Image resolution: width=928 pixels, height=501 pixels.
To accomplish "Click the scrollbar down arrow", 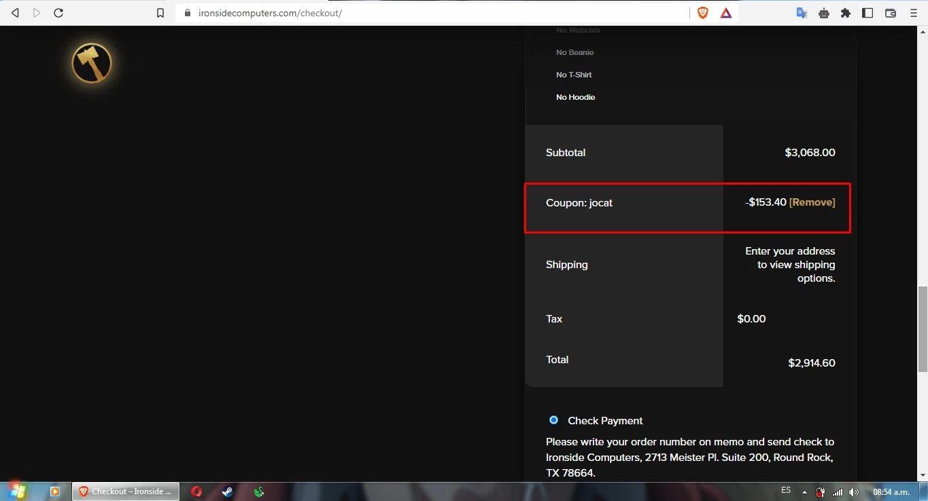I will coord(923,475).
